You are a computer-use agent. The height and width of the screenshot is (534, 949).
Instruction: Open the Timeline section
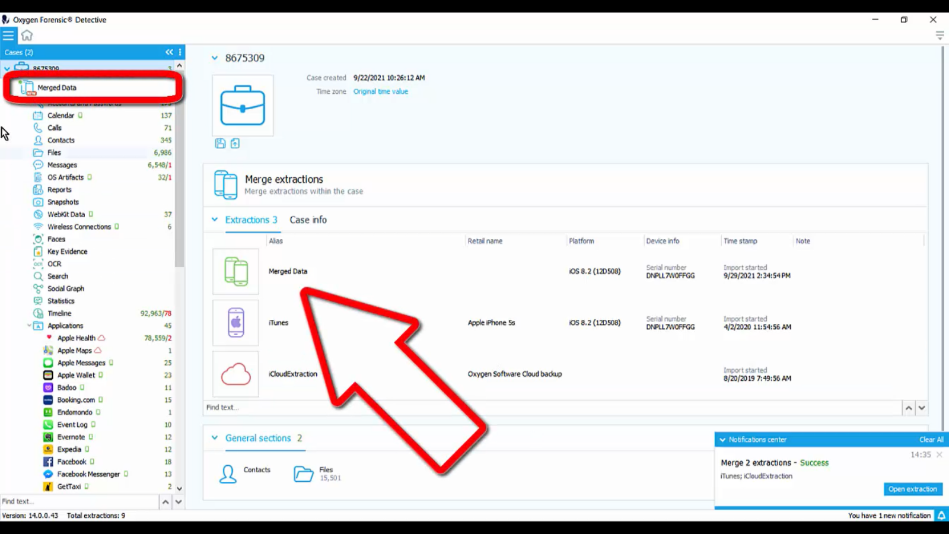(x=59, y=314)
